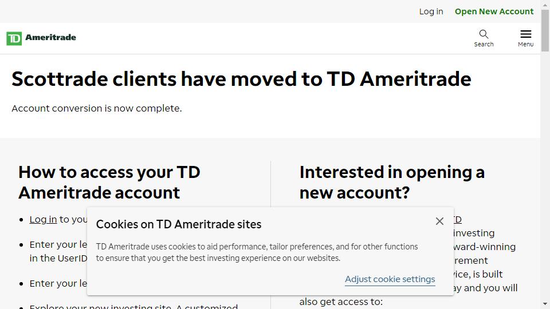Image resolution: width=550 pixels, height=309 pixels.
Task: Open the hamburger Menu icon
Action: [x=525, y=34]
